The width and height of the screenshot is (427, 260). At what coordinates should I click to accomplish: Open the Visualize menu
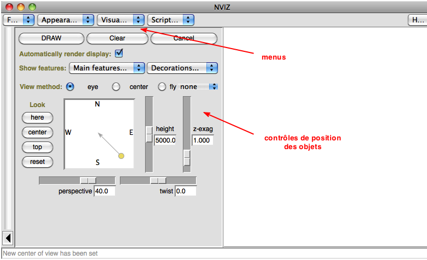click(x=120, y=20)
